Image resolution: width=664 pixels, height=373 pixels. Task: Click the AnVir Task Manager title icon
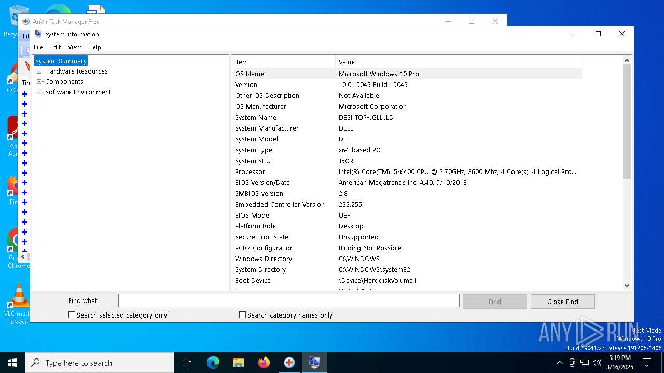(x=26, y=21)
